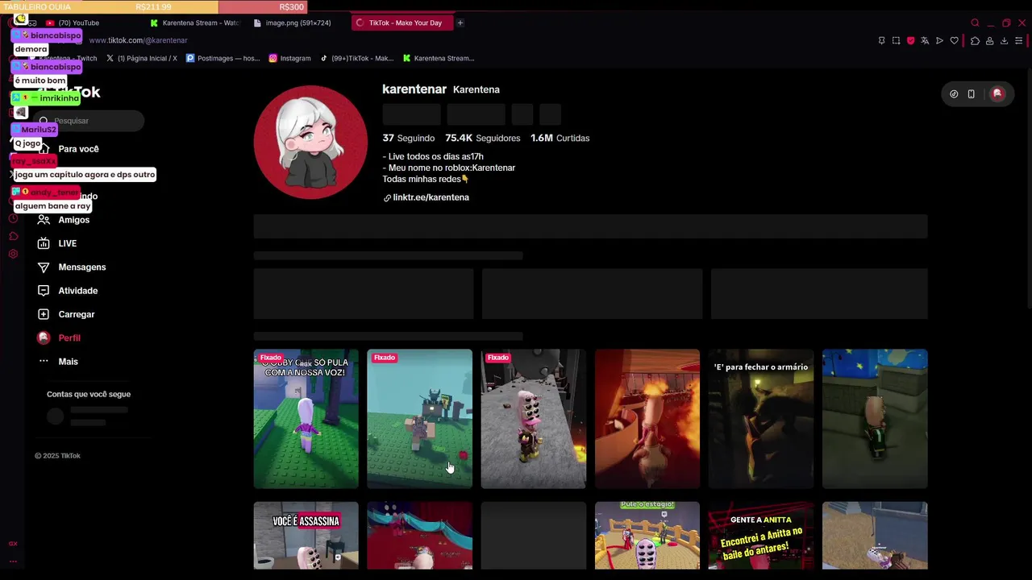
Task: Open the browser account profile icon
Action: 989,40
